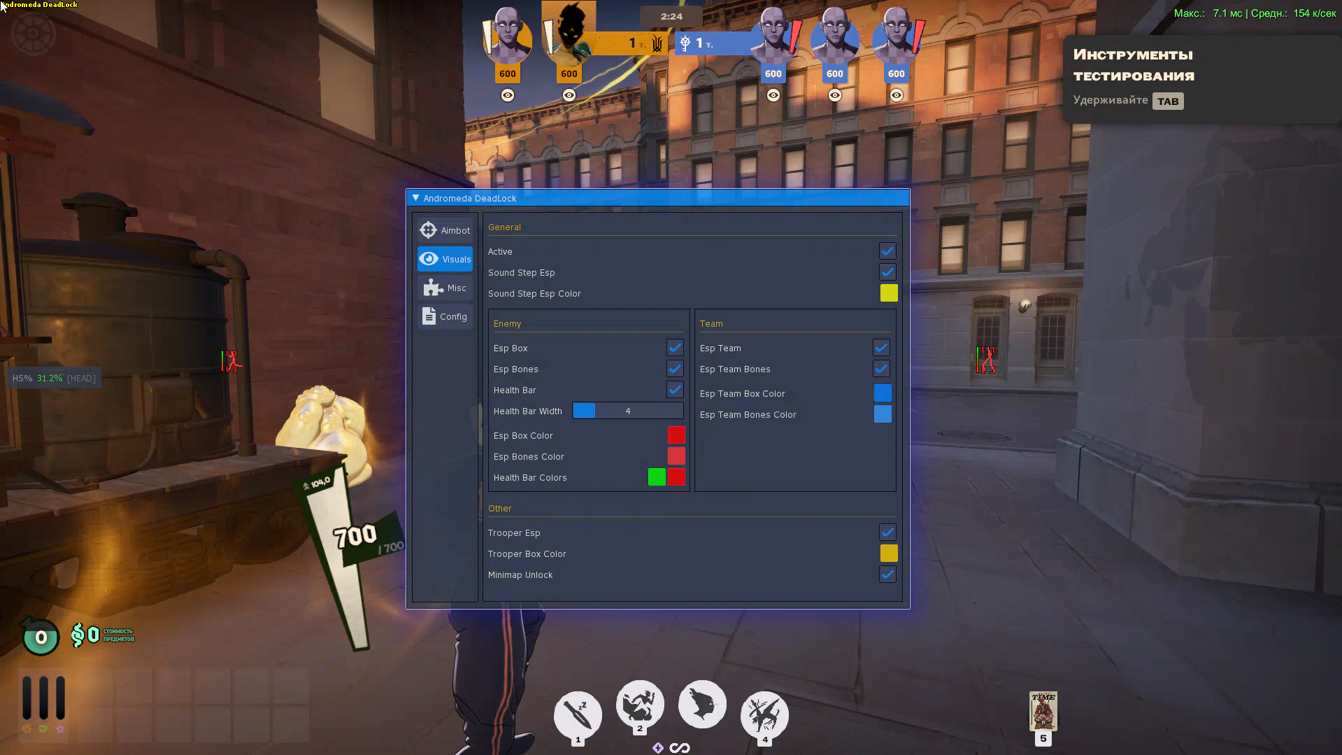Switch to the Misc tab

point(445,288)
